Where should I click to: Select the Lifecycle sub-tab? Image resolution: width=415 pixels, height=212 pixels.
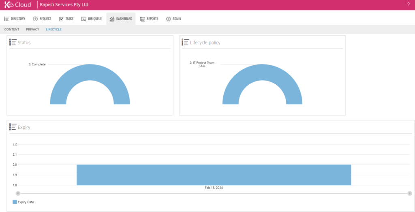point(53,29)
